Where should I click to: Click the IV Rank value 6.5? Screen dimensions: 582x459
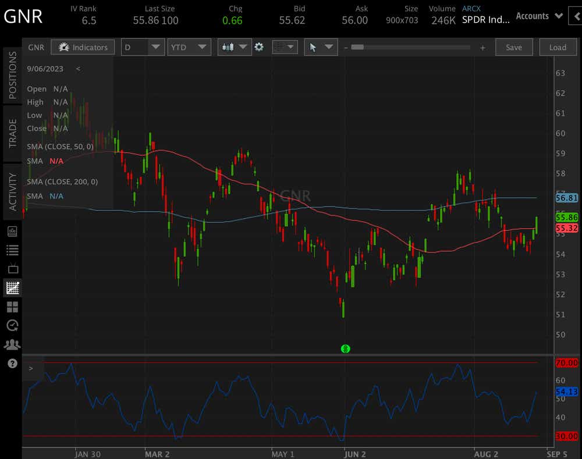click(89, 20)
